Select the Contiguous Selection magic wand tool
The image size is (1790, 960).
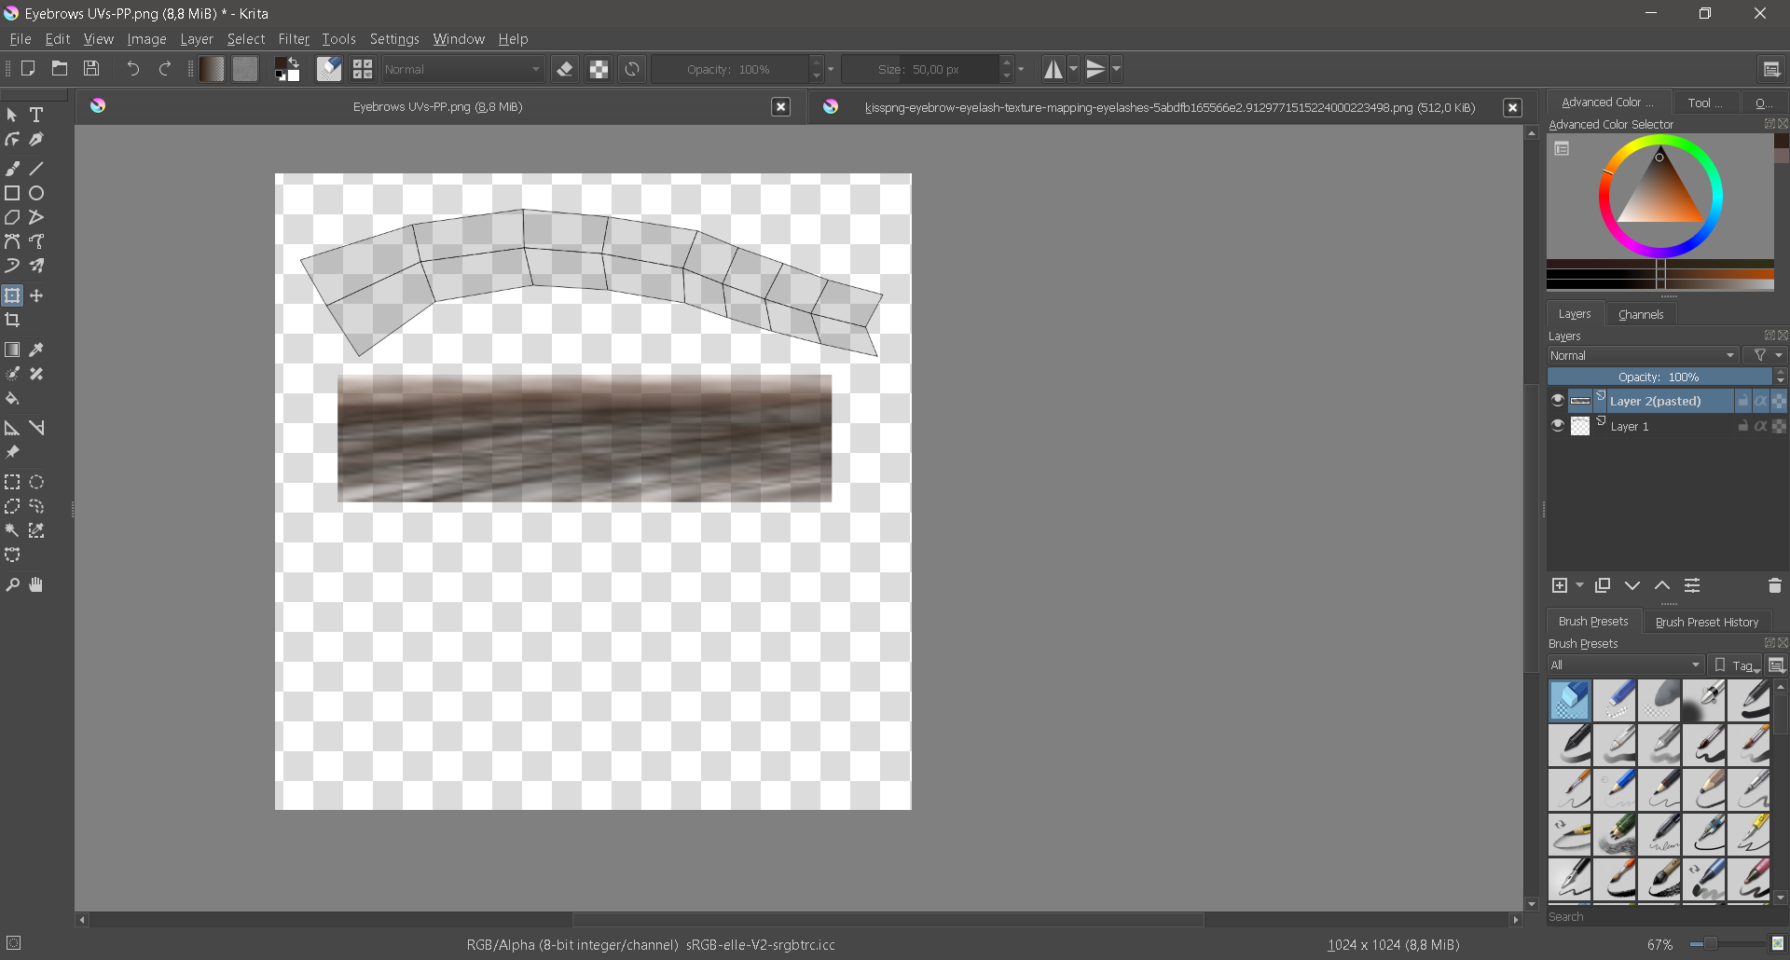point(12,530)
